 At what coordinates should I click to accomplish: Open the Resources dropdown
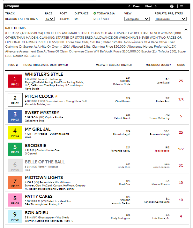pyautogui.click(x=170, y=19)
